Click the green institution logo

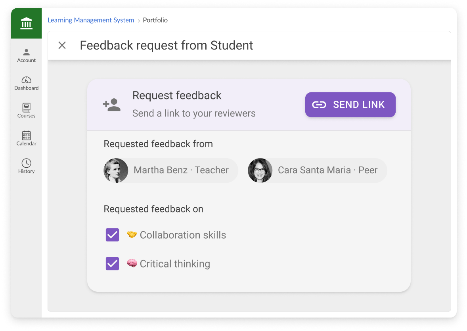26,23
